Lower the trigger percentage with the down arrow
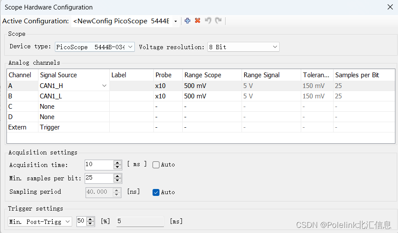The width and height of the screenshot is (398, 233). (90, 224)
